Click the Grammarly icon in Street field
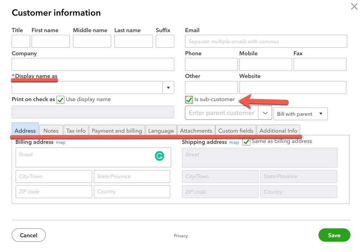The width and height of the screenshot is (362, 252). (x=159, y=156)
